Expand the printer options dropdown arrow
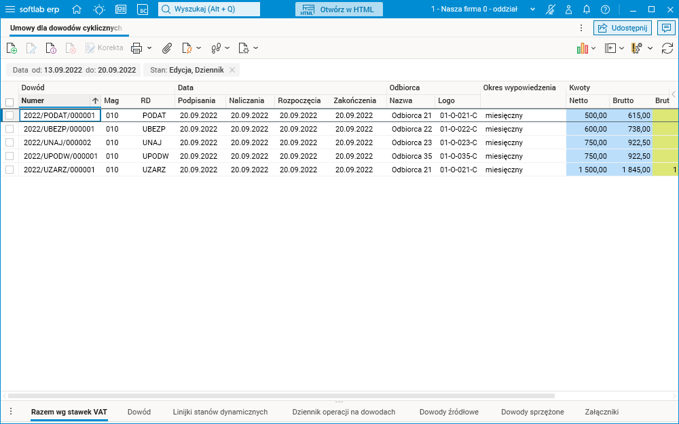This screenshot has height=424, width=679. (149, 48)
